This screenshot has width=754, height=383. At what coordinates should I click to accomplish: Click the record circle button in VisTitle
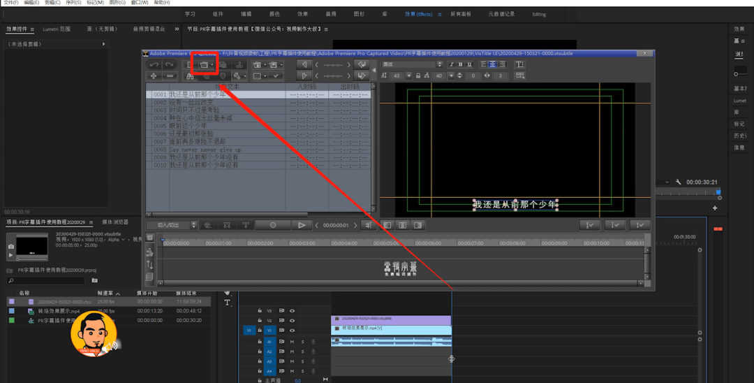(x=273, y=225)
